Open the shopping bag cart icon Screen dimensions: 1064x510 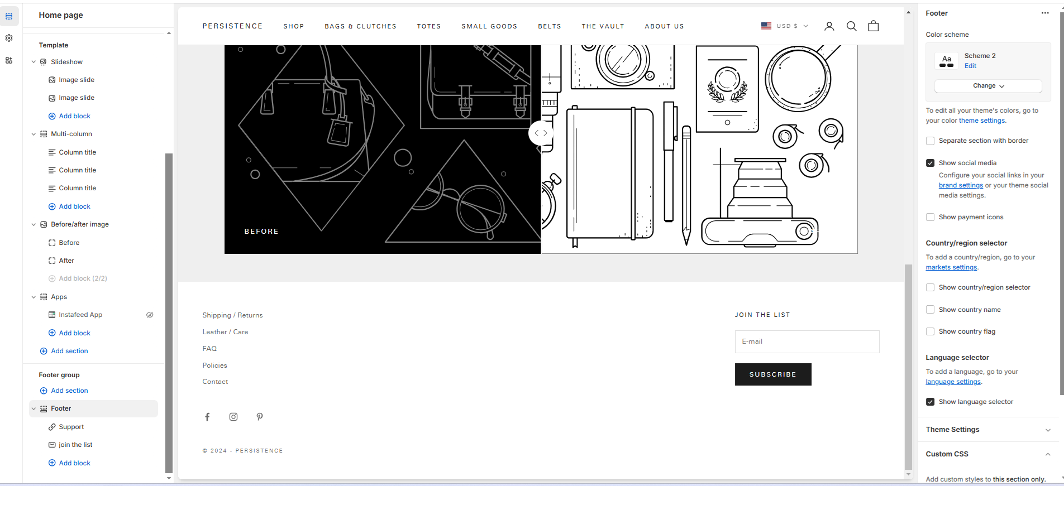[x=874, y=26]
